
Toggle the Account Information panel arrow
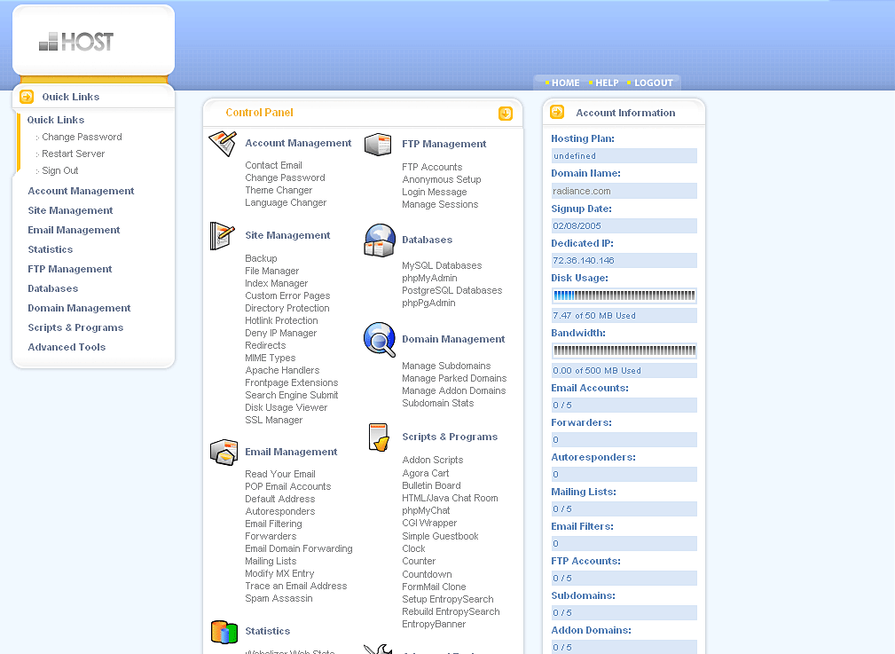point(557,112)
